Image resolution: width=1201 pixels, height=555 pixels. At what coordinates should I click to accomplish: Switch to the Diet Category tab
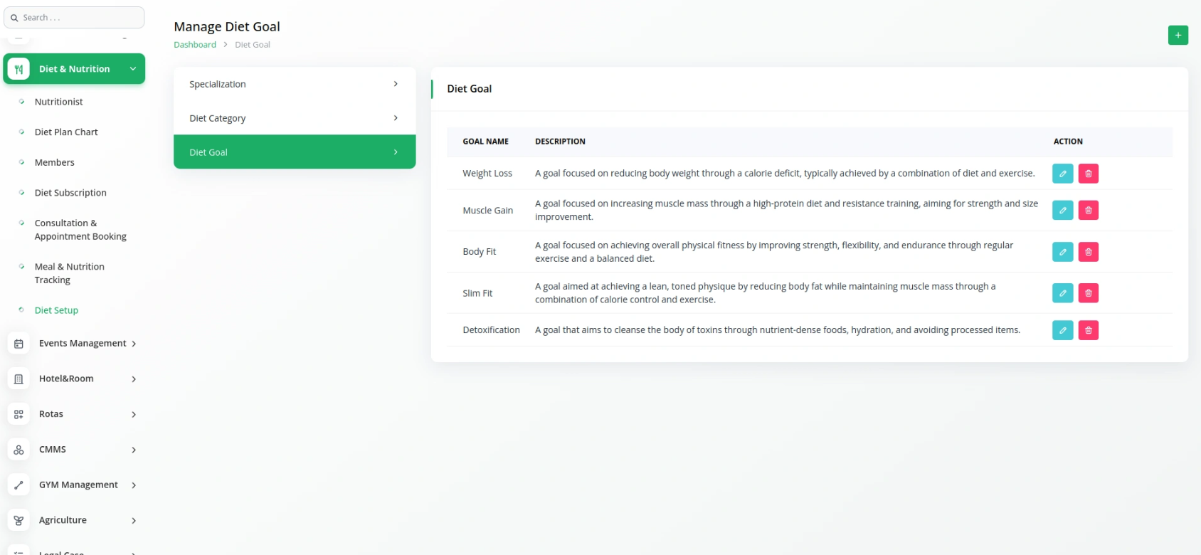tap(295, 118)
